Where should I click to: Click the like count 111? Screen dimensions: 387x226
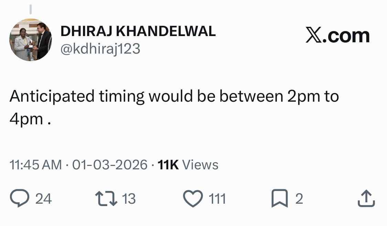point(217,199)
